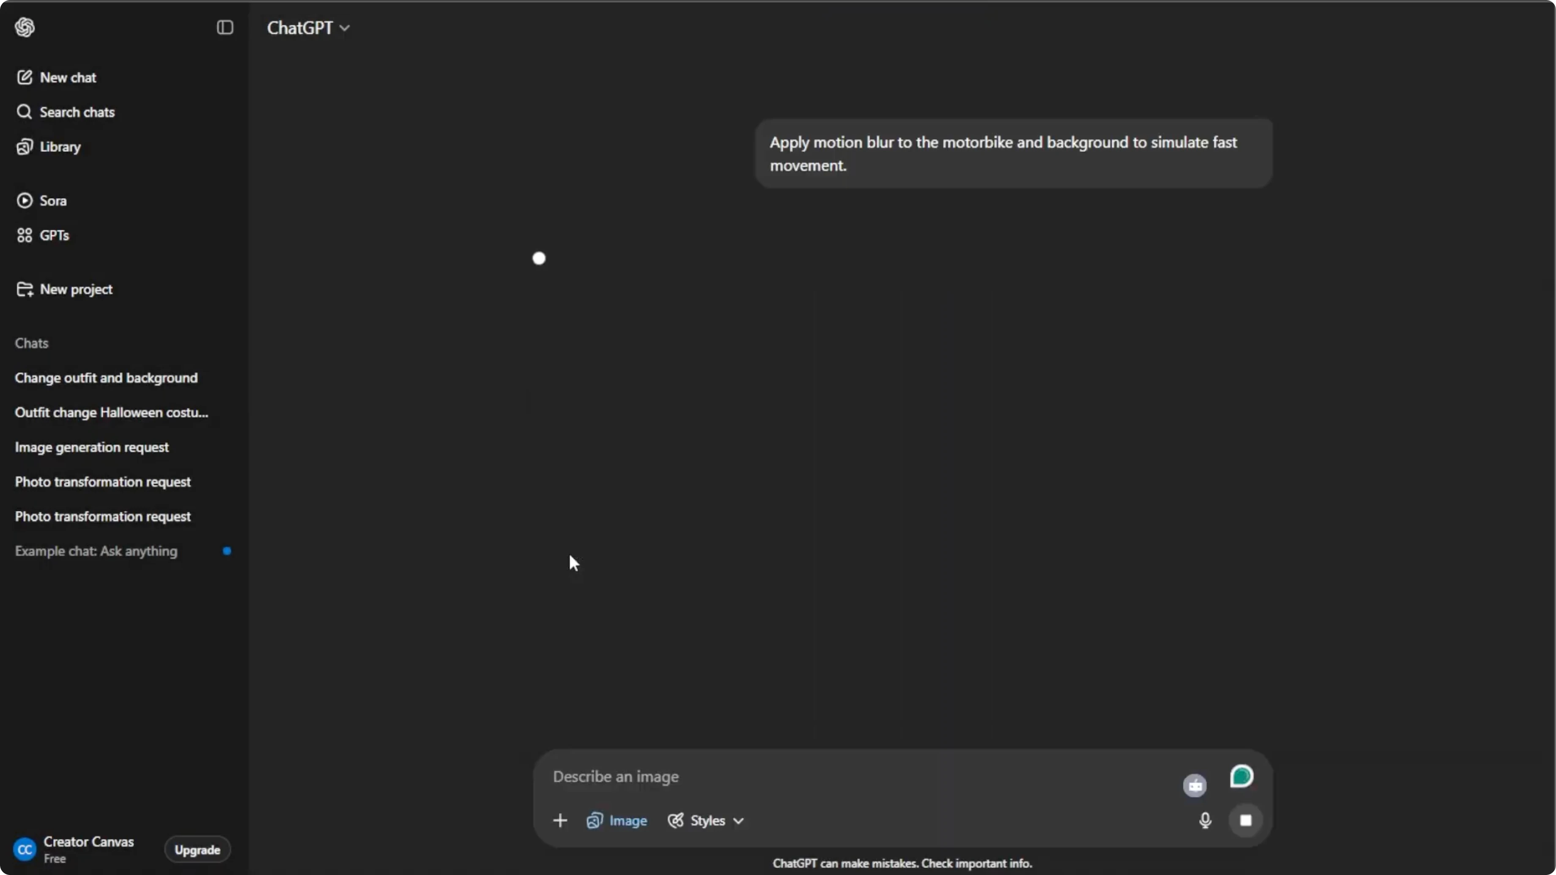Click the Upgrade button

click(197, 850)
